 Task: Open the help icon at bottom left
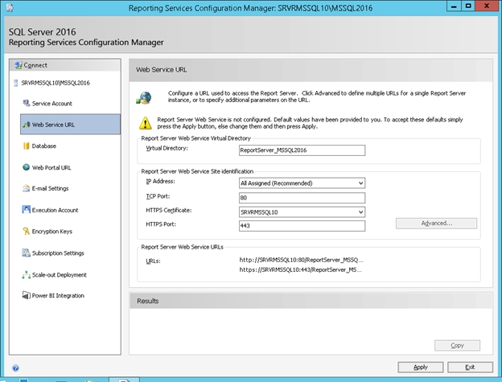15,368
